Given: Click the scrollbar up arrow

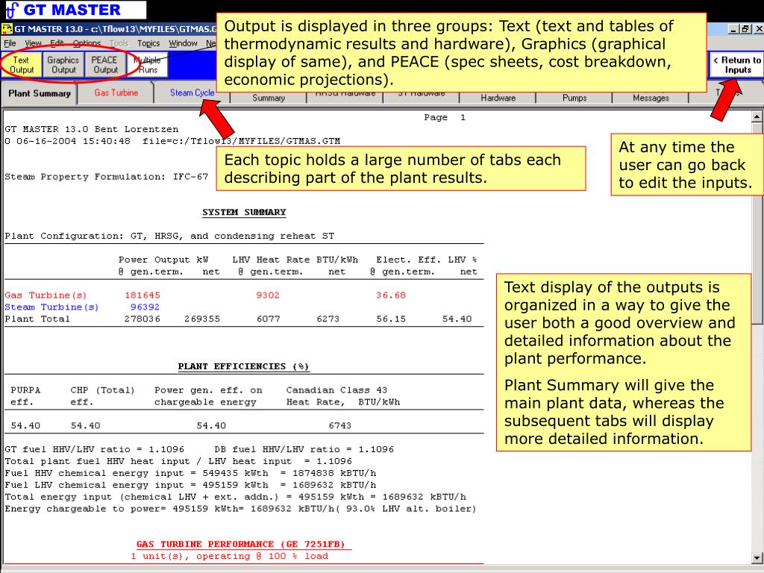Looking at the screenshot, I should pyautogui.click(x=757, y=116).
